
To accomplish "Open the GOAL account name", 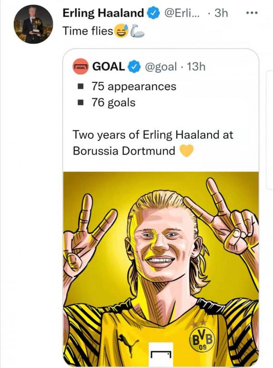I will click(x=108, y=66).
